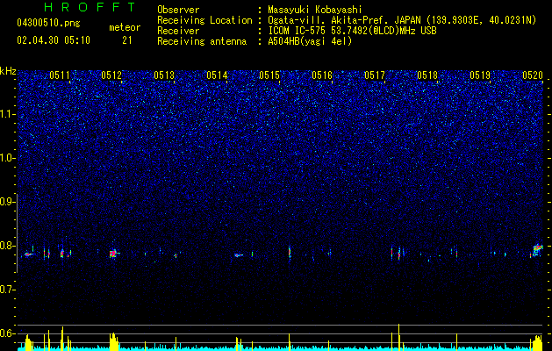Click the 0513 time marker
552x351 pixels.
pyautogui.click(x=164, y=75)
